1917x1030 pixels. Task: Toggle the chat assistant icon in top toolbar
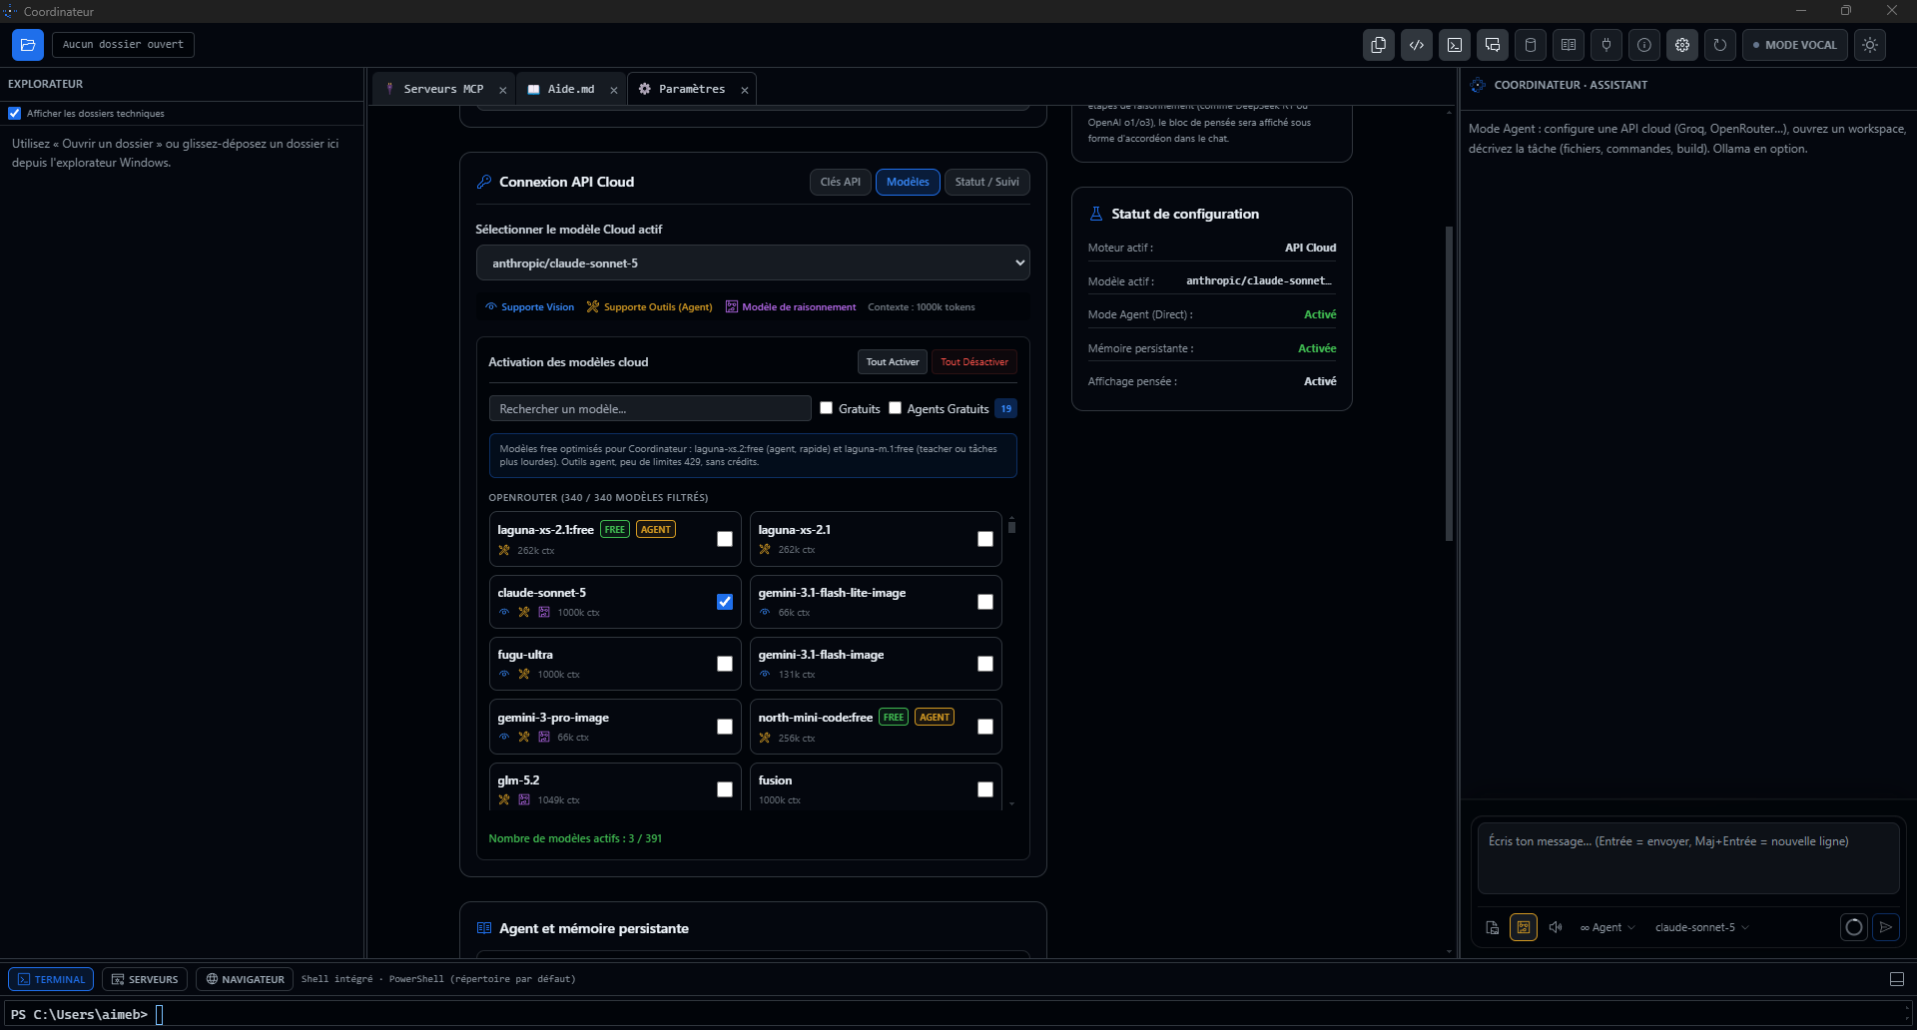click(1493, 45)
